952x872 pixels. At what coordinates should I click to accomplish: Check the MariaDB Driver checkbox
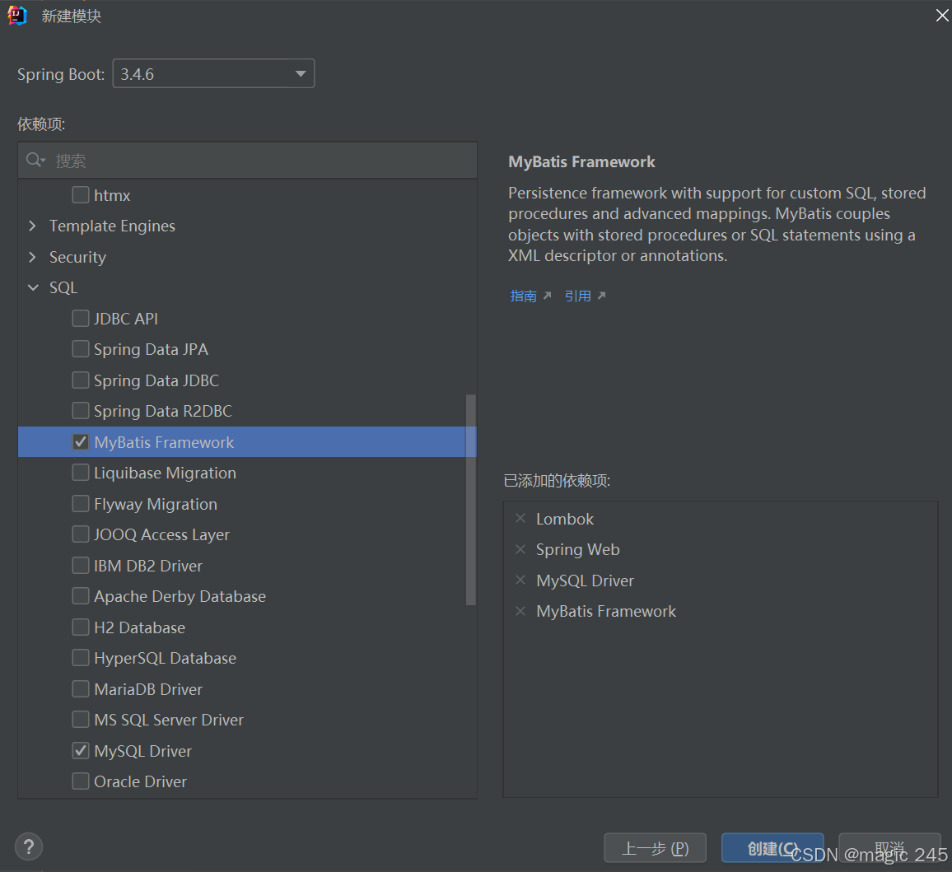pos(80,689)
